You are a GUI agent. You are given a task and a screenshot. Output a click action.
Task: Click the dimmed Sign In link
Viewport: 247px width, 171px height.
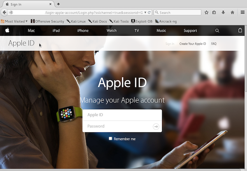pos(170,44)
